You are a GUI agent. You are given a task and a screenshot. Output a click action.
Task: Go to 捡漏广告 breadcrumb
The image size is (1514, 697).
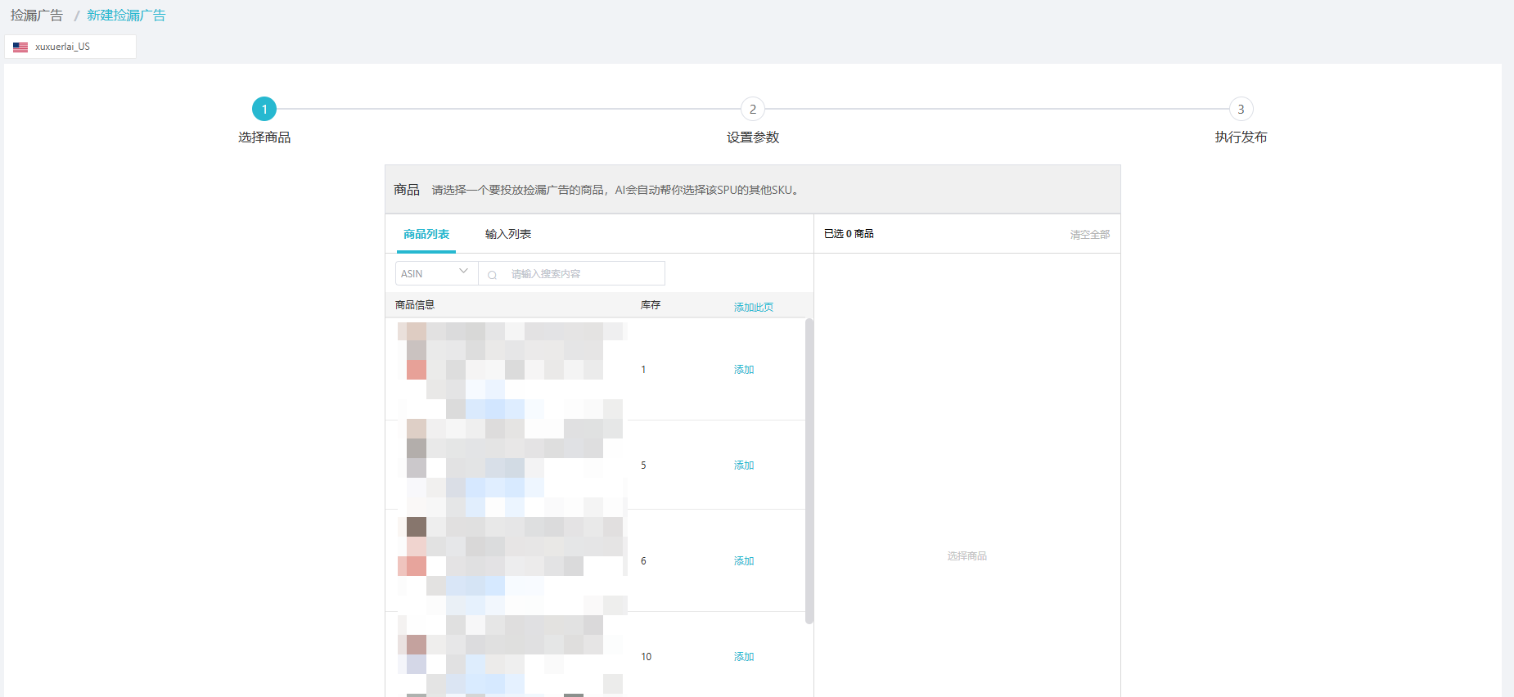click(37, 16)
